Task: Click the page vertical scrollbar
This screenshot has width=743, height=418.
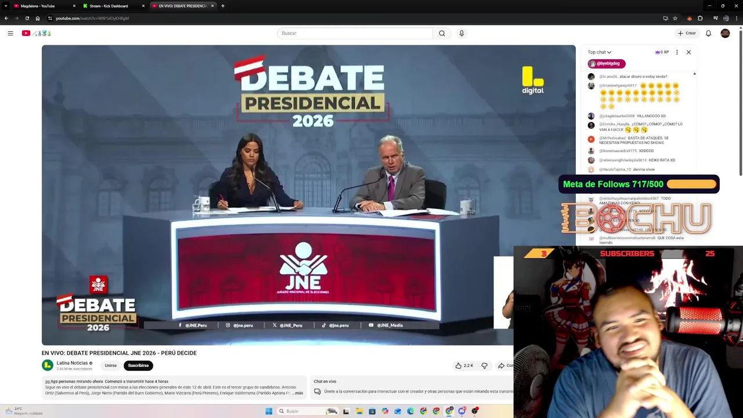Action: 740,102
